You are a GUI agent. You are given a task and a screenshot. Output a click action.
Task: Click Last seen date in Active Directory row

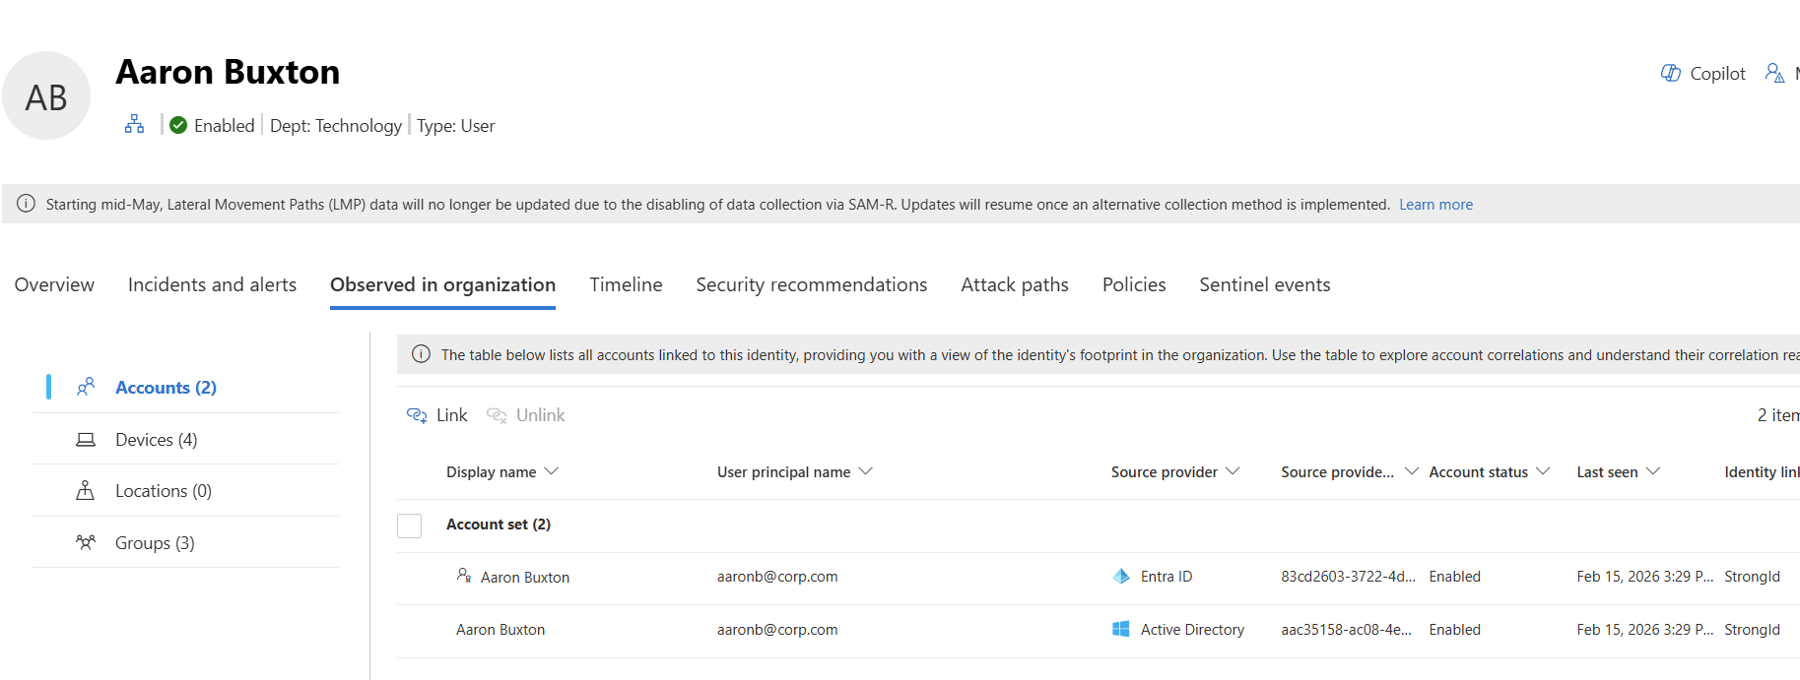point(1644,630)
